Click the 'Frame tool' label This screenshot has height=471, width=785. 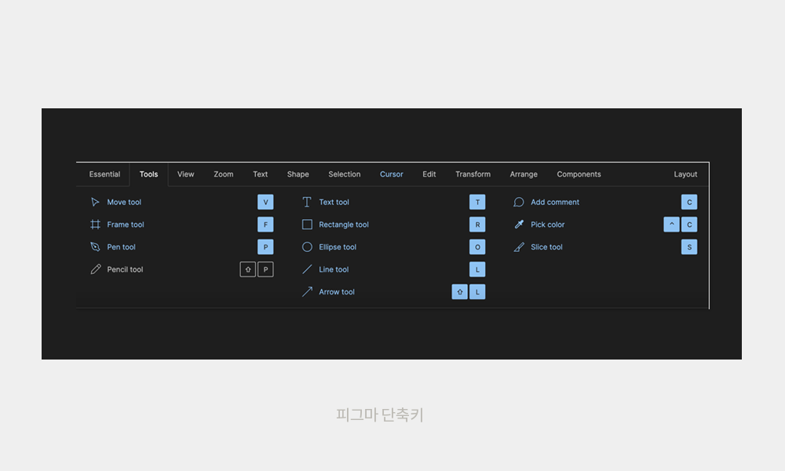(126, 225)
